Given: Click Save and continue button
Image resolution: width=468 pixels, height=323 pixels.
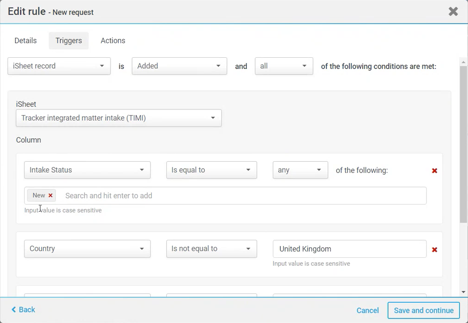Looking at the screenshot, I should click(424, 311).
